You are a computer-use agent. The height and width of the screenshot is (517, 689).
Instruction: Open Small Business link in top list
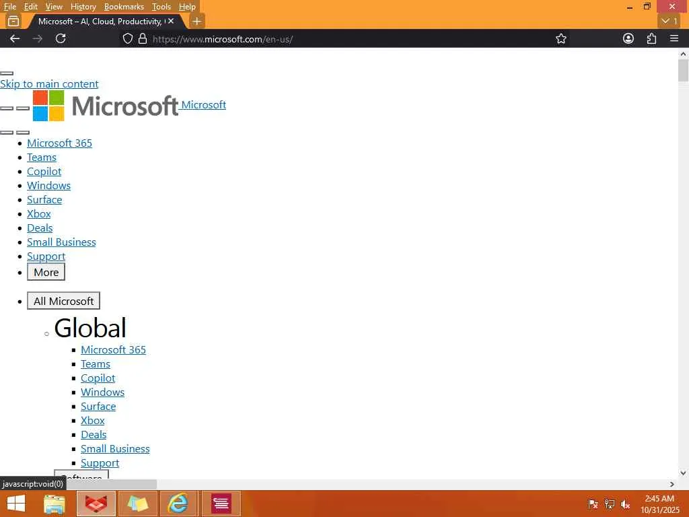coord(61,242)
